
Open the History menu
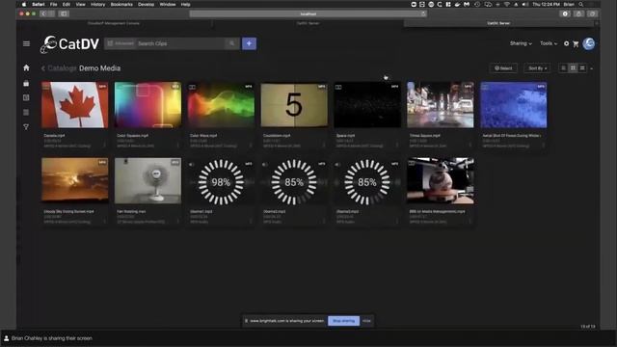coord(98,4)
